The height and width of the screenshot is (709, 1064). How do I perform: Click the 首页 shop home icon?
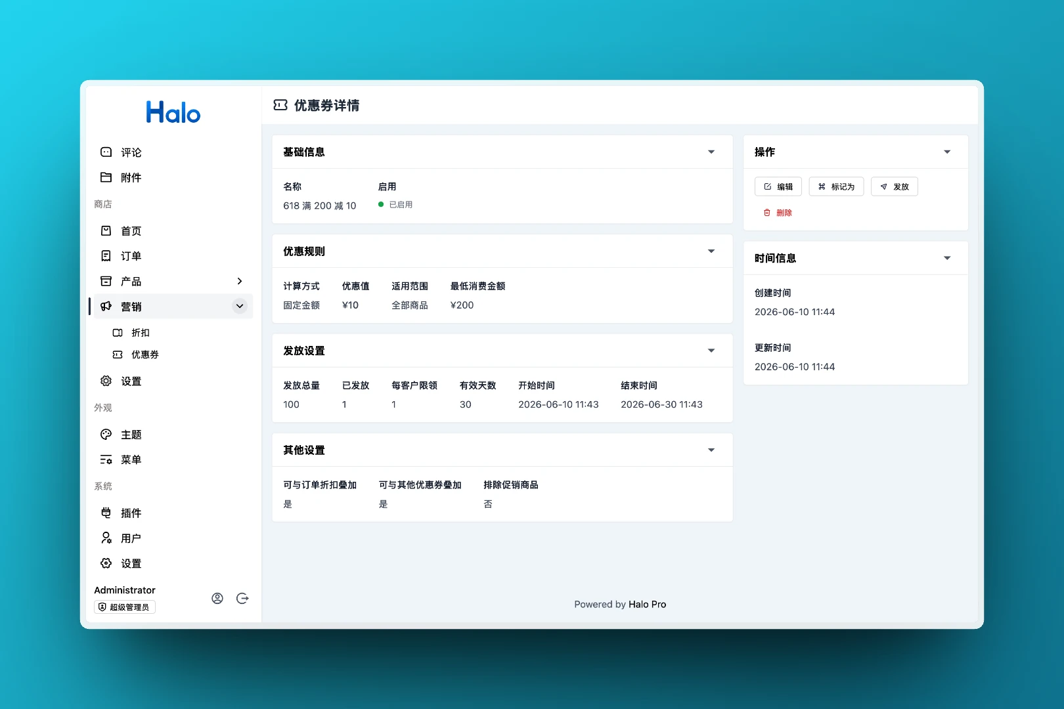[x=106, y=230]
